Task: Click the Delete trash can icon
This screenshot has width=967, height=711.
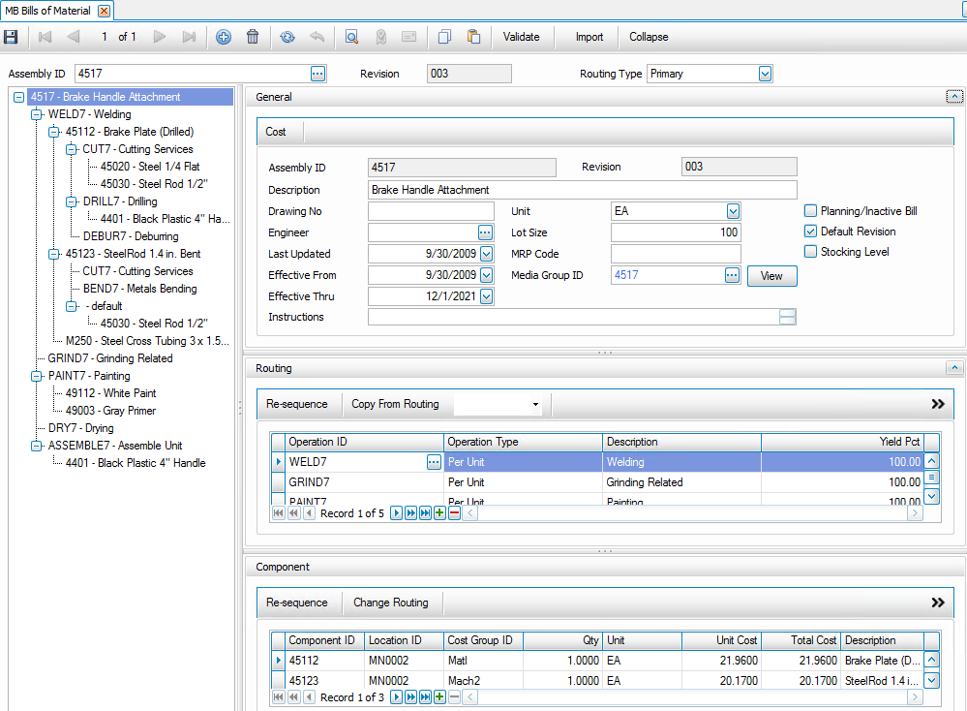Action: [253, 37]
